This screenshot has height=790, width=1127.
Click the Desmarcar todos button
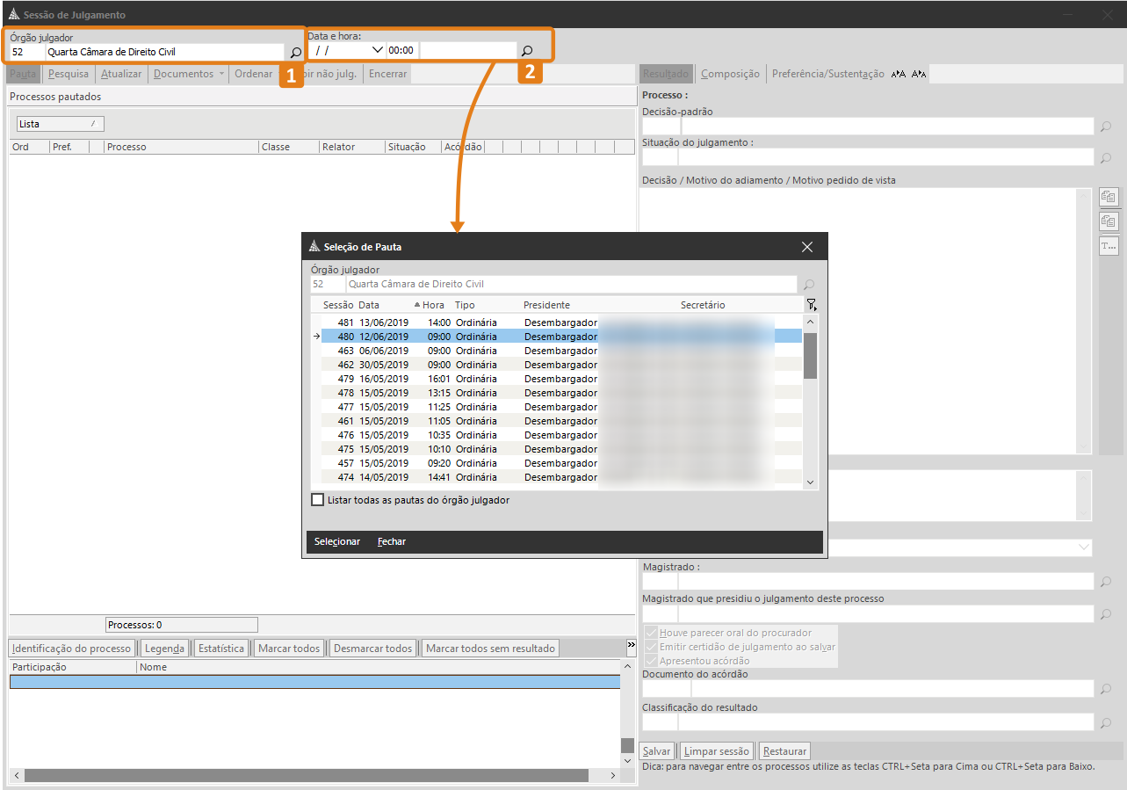[x=372, y=649]
